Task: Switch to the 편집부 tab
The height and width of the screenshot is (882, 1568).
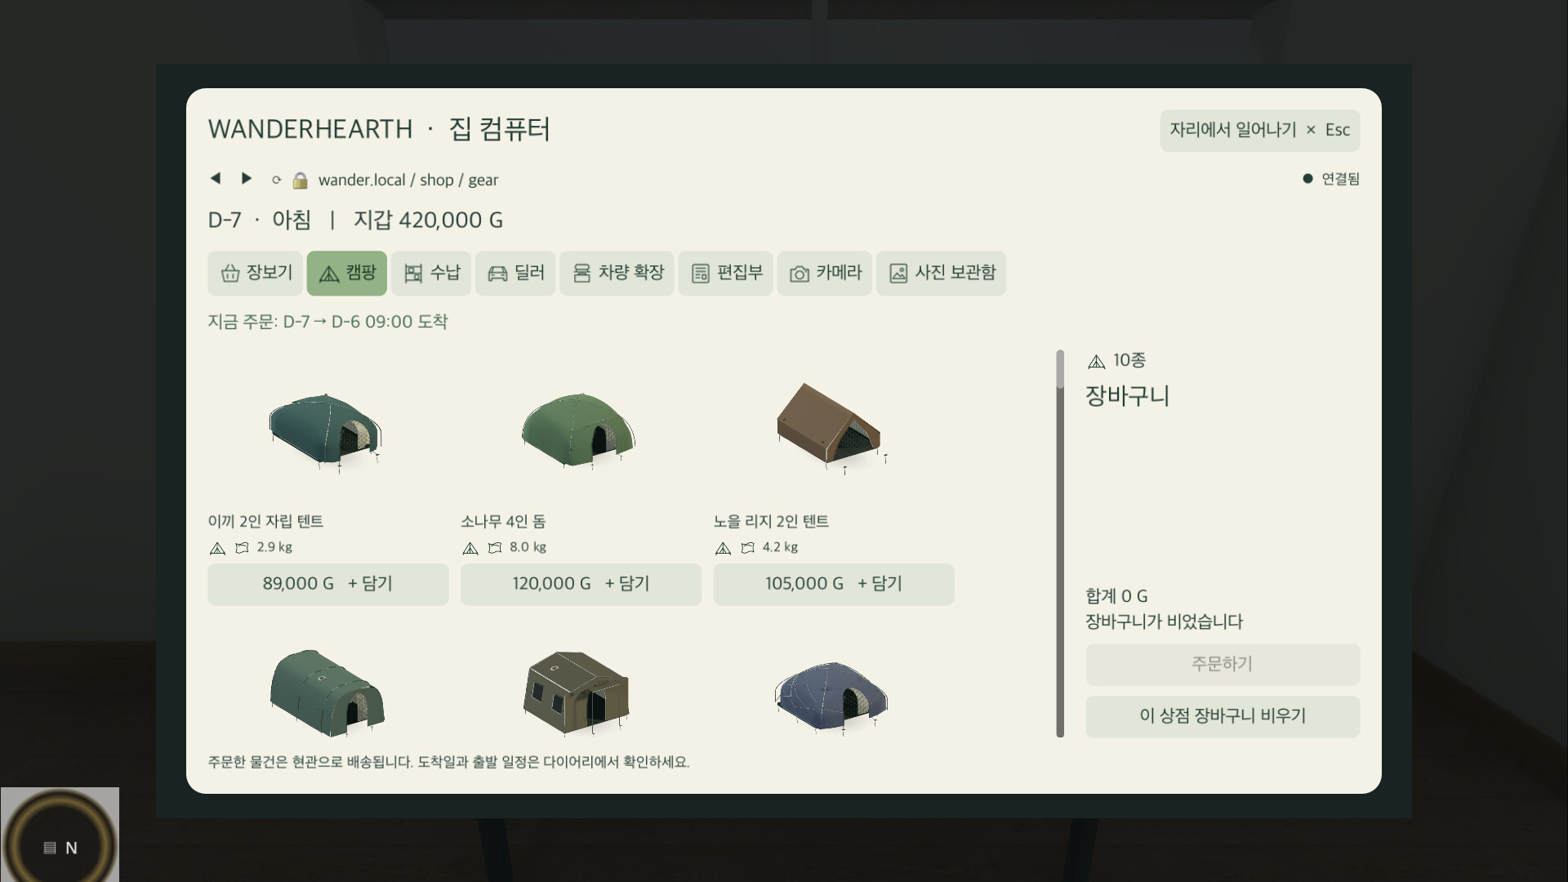Action: pos(725,273)
